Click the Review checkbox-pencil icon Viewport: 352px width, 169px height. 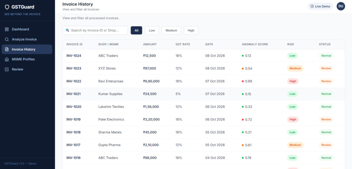[7, 69]
